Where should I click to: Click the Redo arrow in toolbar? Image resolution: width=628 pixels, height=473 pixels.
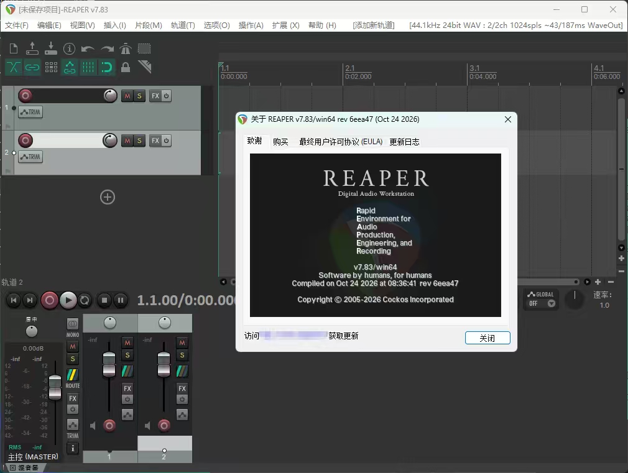click(107, 49)
